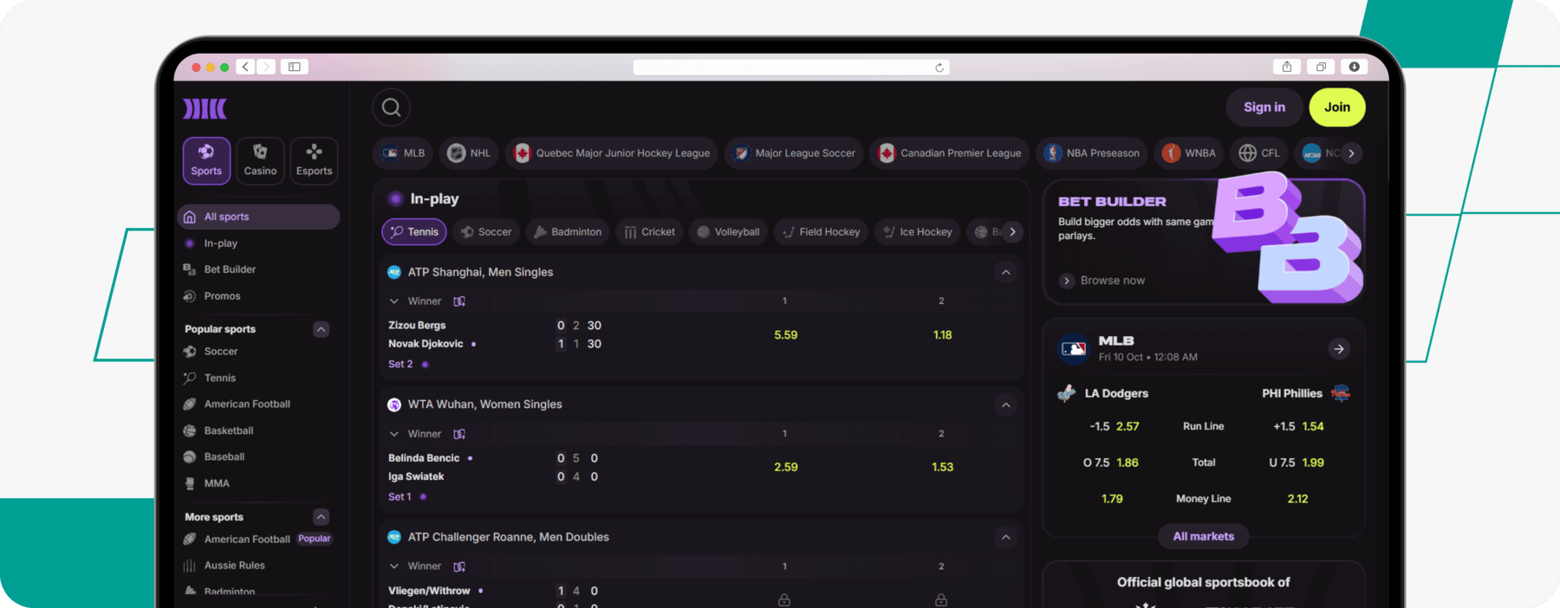Image resolution: width=1560 pixels, height=608 pixels.
Task: Click the Join button
Action: [1337, 107]
